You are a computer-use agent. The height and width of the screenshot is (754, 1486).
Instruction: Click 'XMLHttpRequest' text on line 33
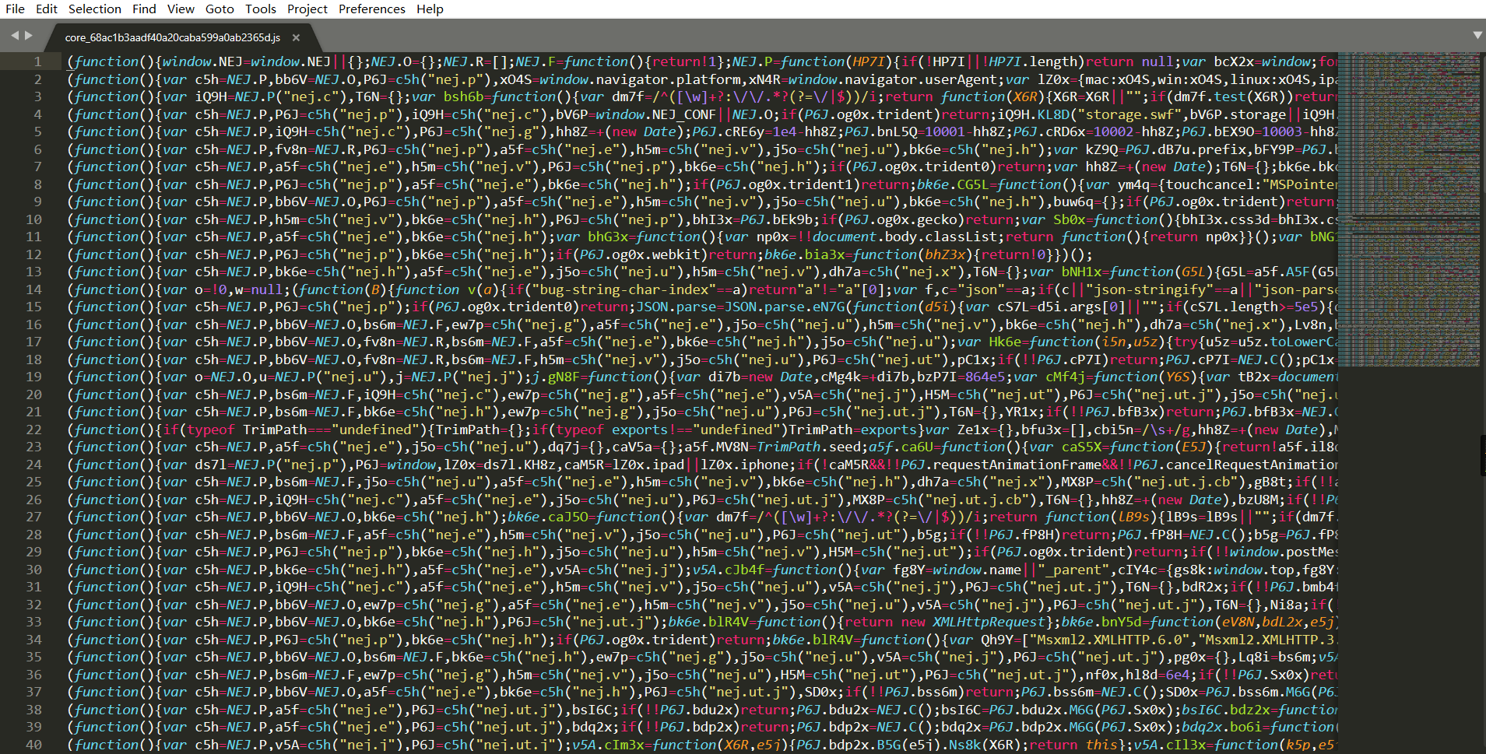[989, 622]
